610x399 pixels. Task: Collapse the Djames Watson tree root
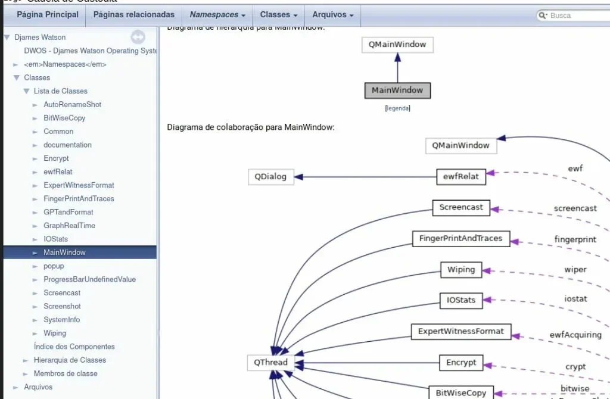tap(7, 38)
